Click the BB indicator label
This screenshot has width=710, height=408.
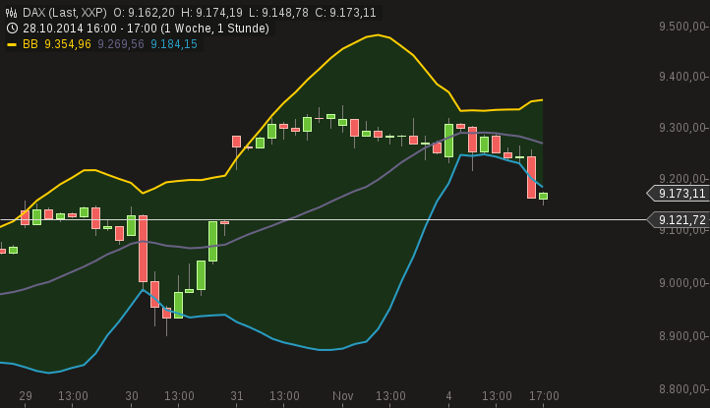tap(30, 44)
